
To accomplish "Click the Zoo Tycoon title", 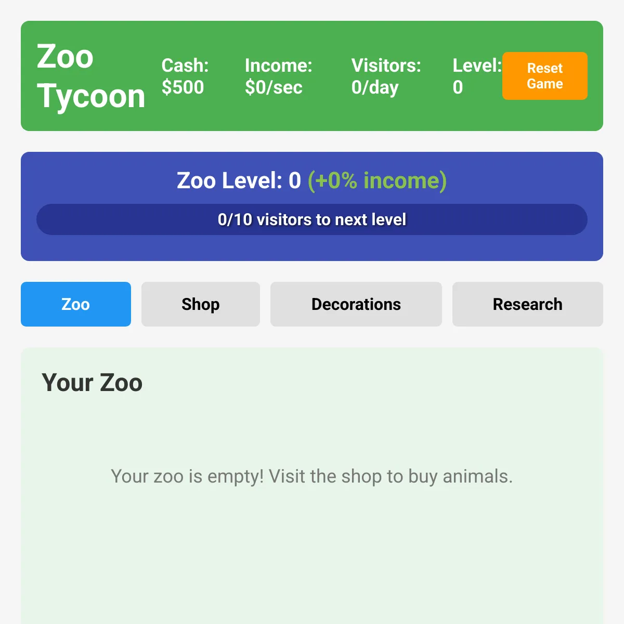I will (x=91, y=76).
